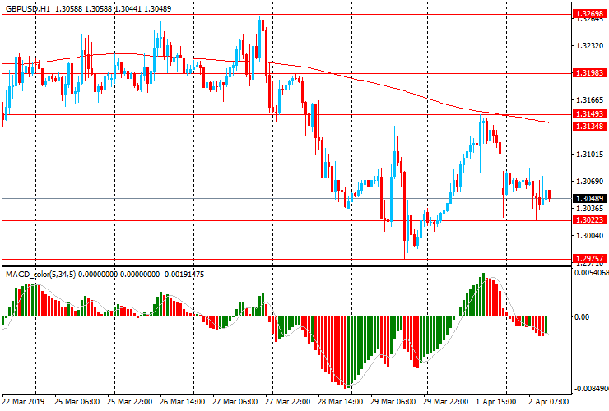
Task: Click the current price 1.30489 label
Action: click(x=589, y=199)
